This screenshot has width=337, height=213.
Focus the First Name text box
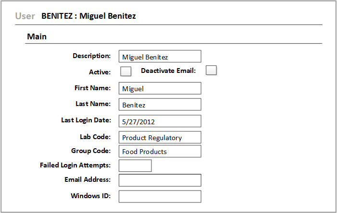click(160, 88)
